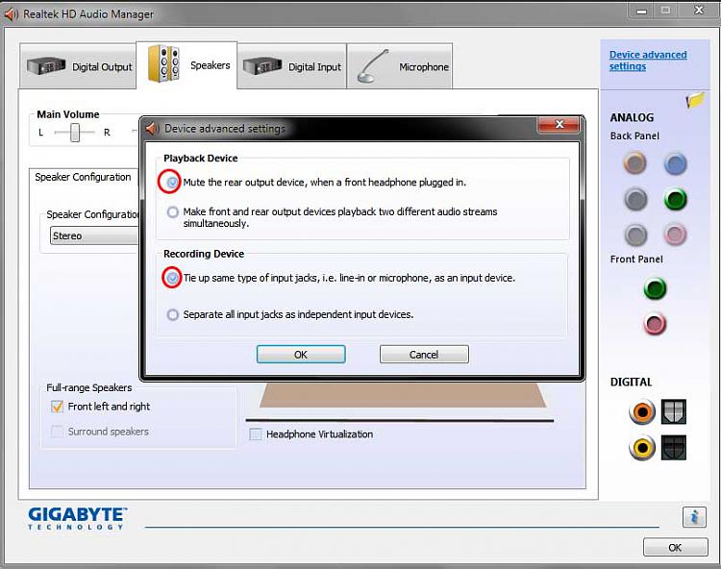Click the pink back panel jack
This screenshot has height=569, width=721.
(675, 235)
